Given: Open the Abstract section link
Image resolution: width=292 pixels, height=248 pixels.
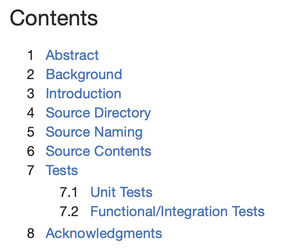Looking at the screenshot, I should pyautogui.click(x=72, y=55).
